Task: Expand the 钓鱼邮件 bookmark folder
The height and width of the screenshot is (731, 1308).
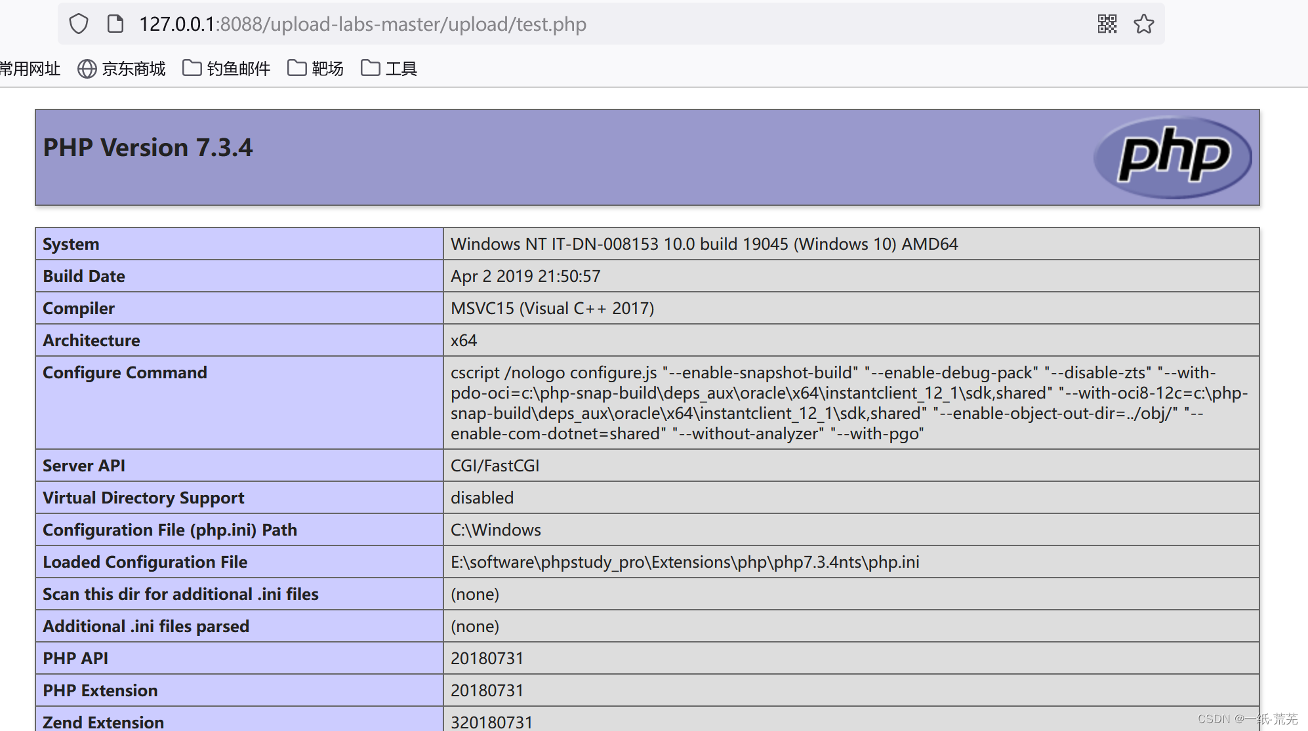Action: (x=239, y=69)
